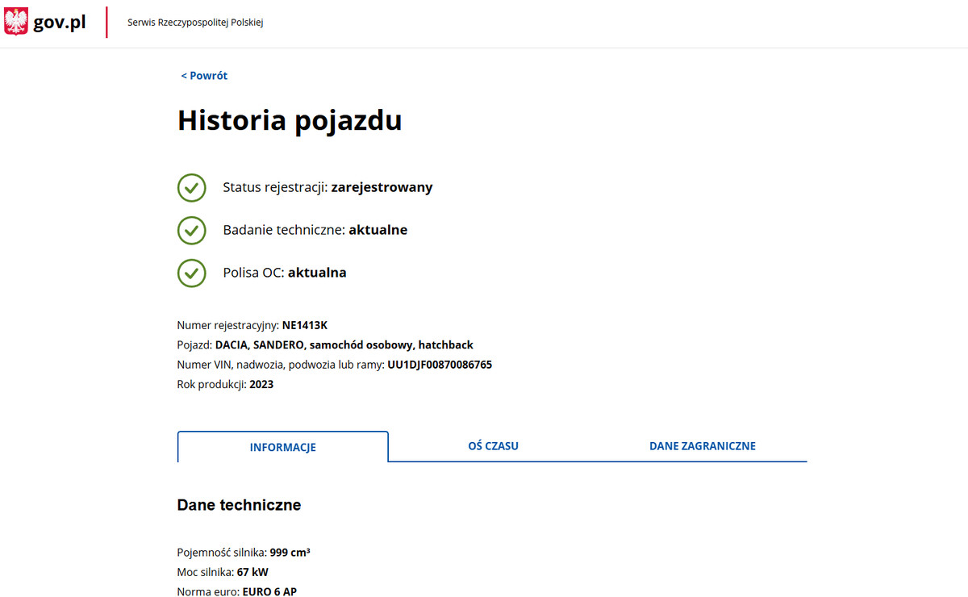
Task: Click the engine capacity value 999 cm³
Action: (290, 553)
